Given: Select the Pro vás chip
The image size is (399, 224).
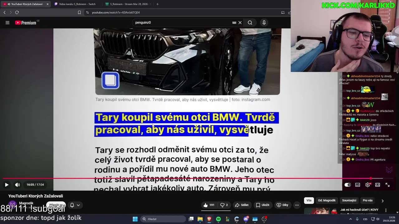Looking at the screenshot, I should (x=368, y=201).
